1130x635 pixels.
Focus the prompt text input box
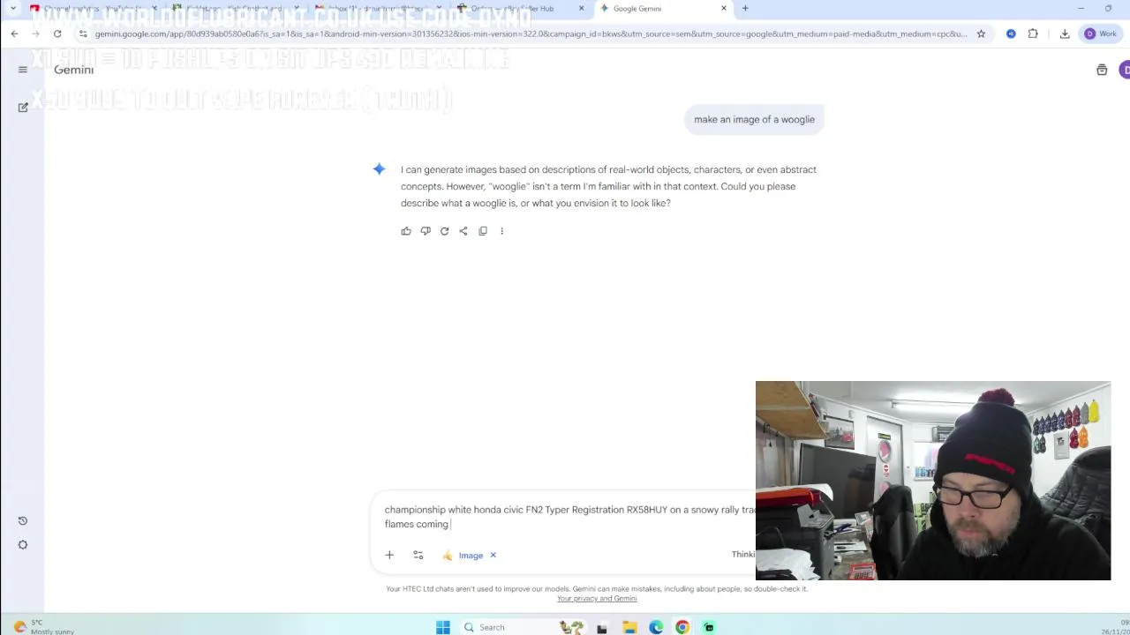[x=569, y=517]
